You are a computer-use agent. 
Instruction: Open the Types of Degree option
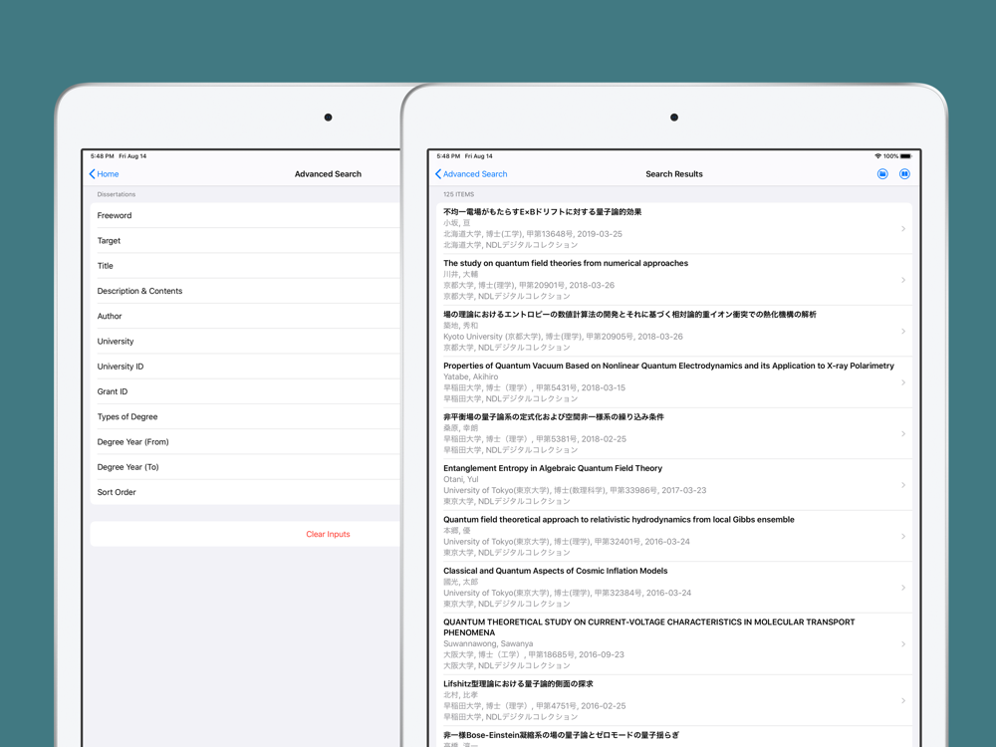click(x=246, y=416)
